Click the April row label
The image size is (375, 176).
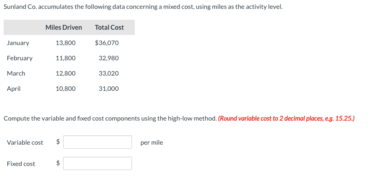click(14, 89)
